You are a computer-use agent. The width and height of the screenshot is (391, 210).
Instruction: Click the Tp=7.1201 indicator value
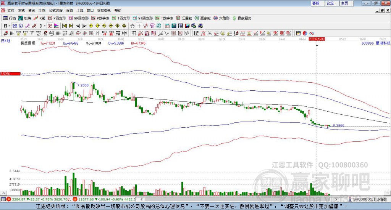48,43
